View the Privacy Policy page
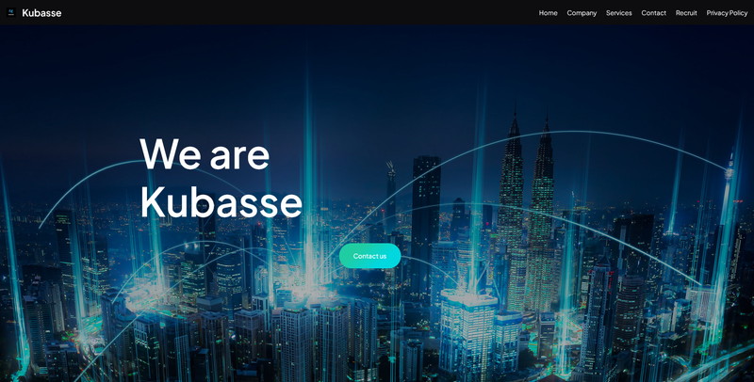This screenshot has height=382, width=754. (727, 13)
